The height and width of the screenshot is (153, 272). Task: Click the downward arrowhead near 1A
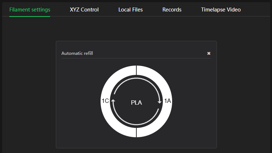[x=160, y=102]
